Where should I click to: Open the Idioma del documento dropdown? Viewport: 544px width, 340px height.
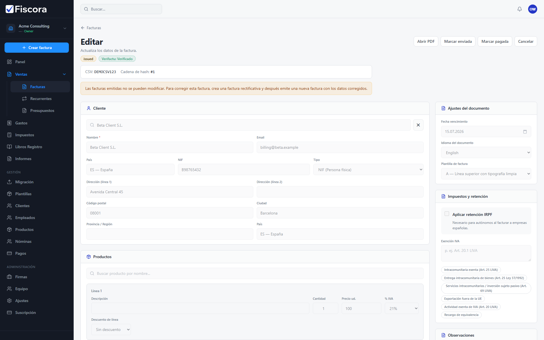tap(486, 153)
